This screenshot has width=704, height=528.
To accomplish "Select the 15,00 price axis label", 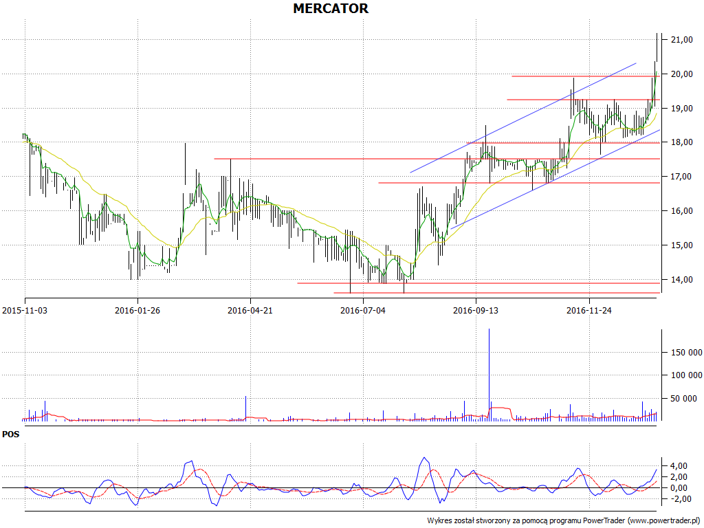I will pos(681,245).
